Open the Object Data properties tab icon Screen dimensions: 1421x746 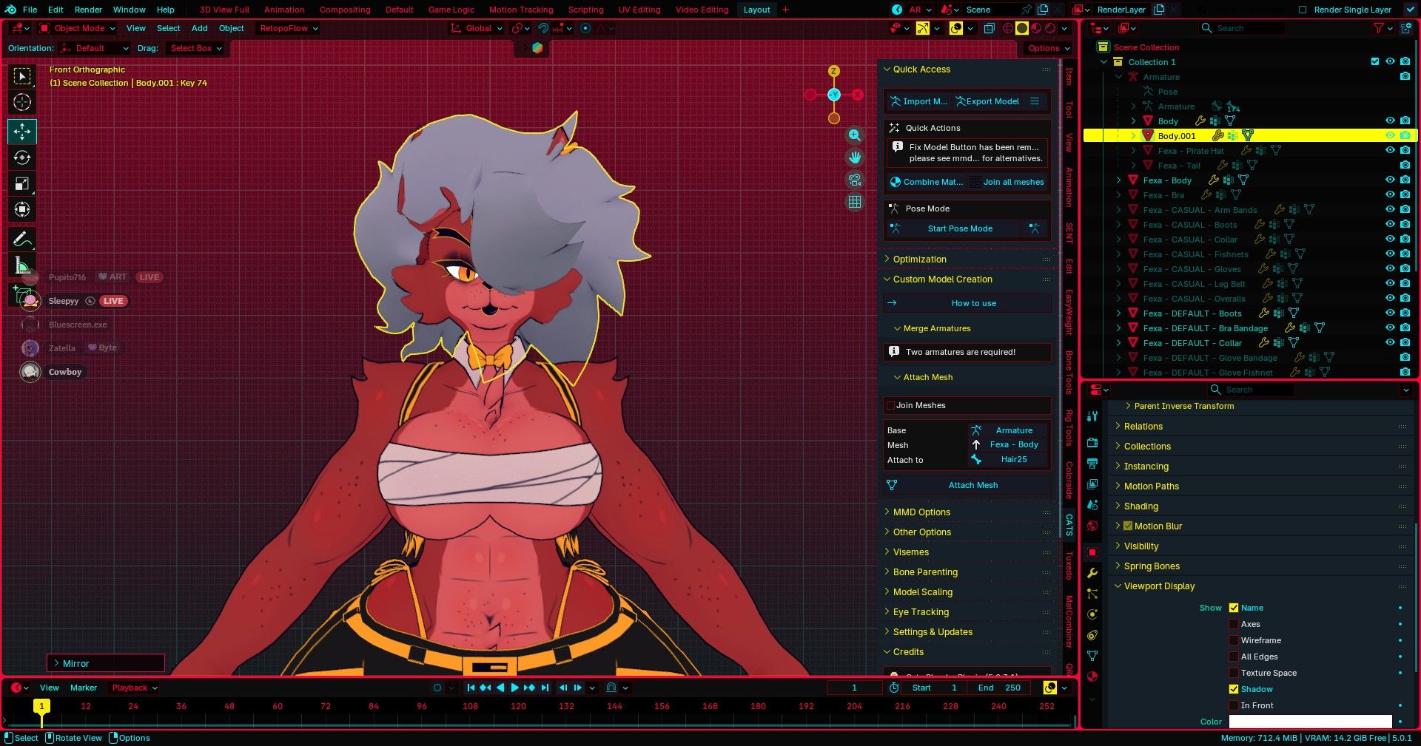coord(1092,656)
